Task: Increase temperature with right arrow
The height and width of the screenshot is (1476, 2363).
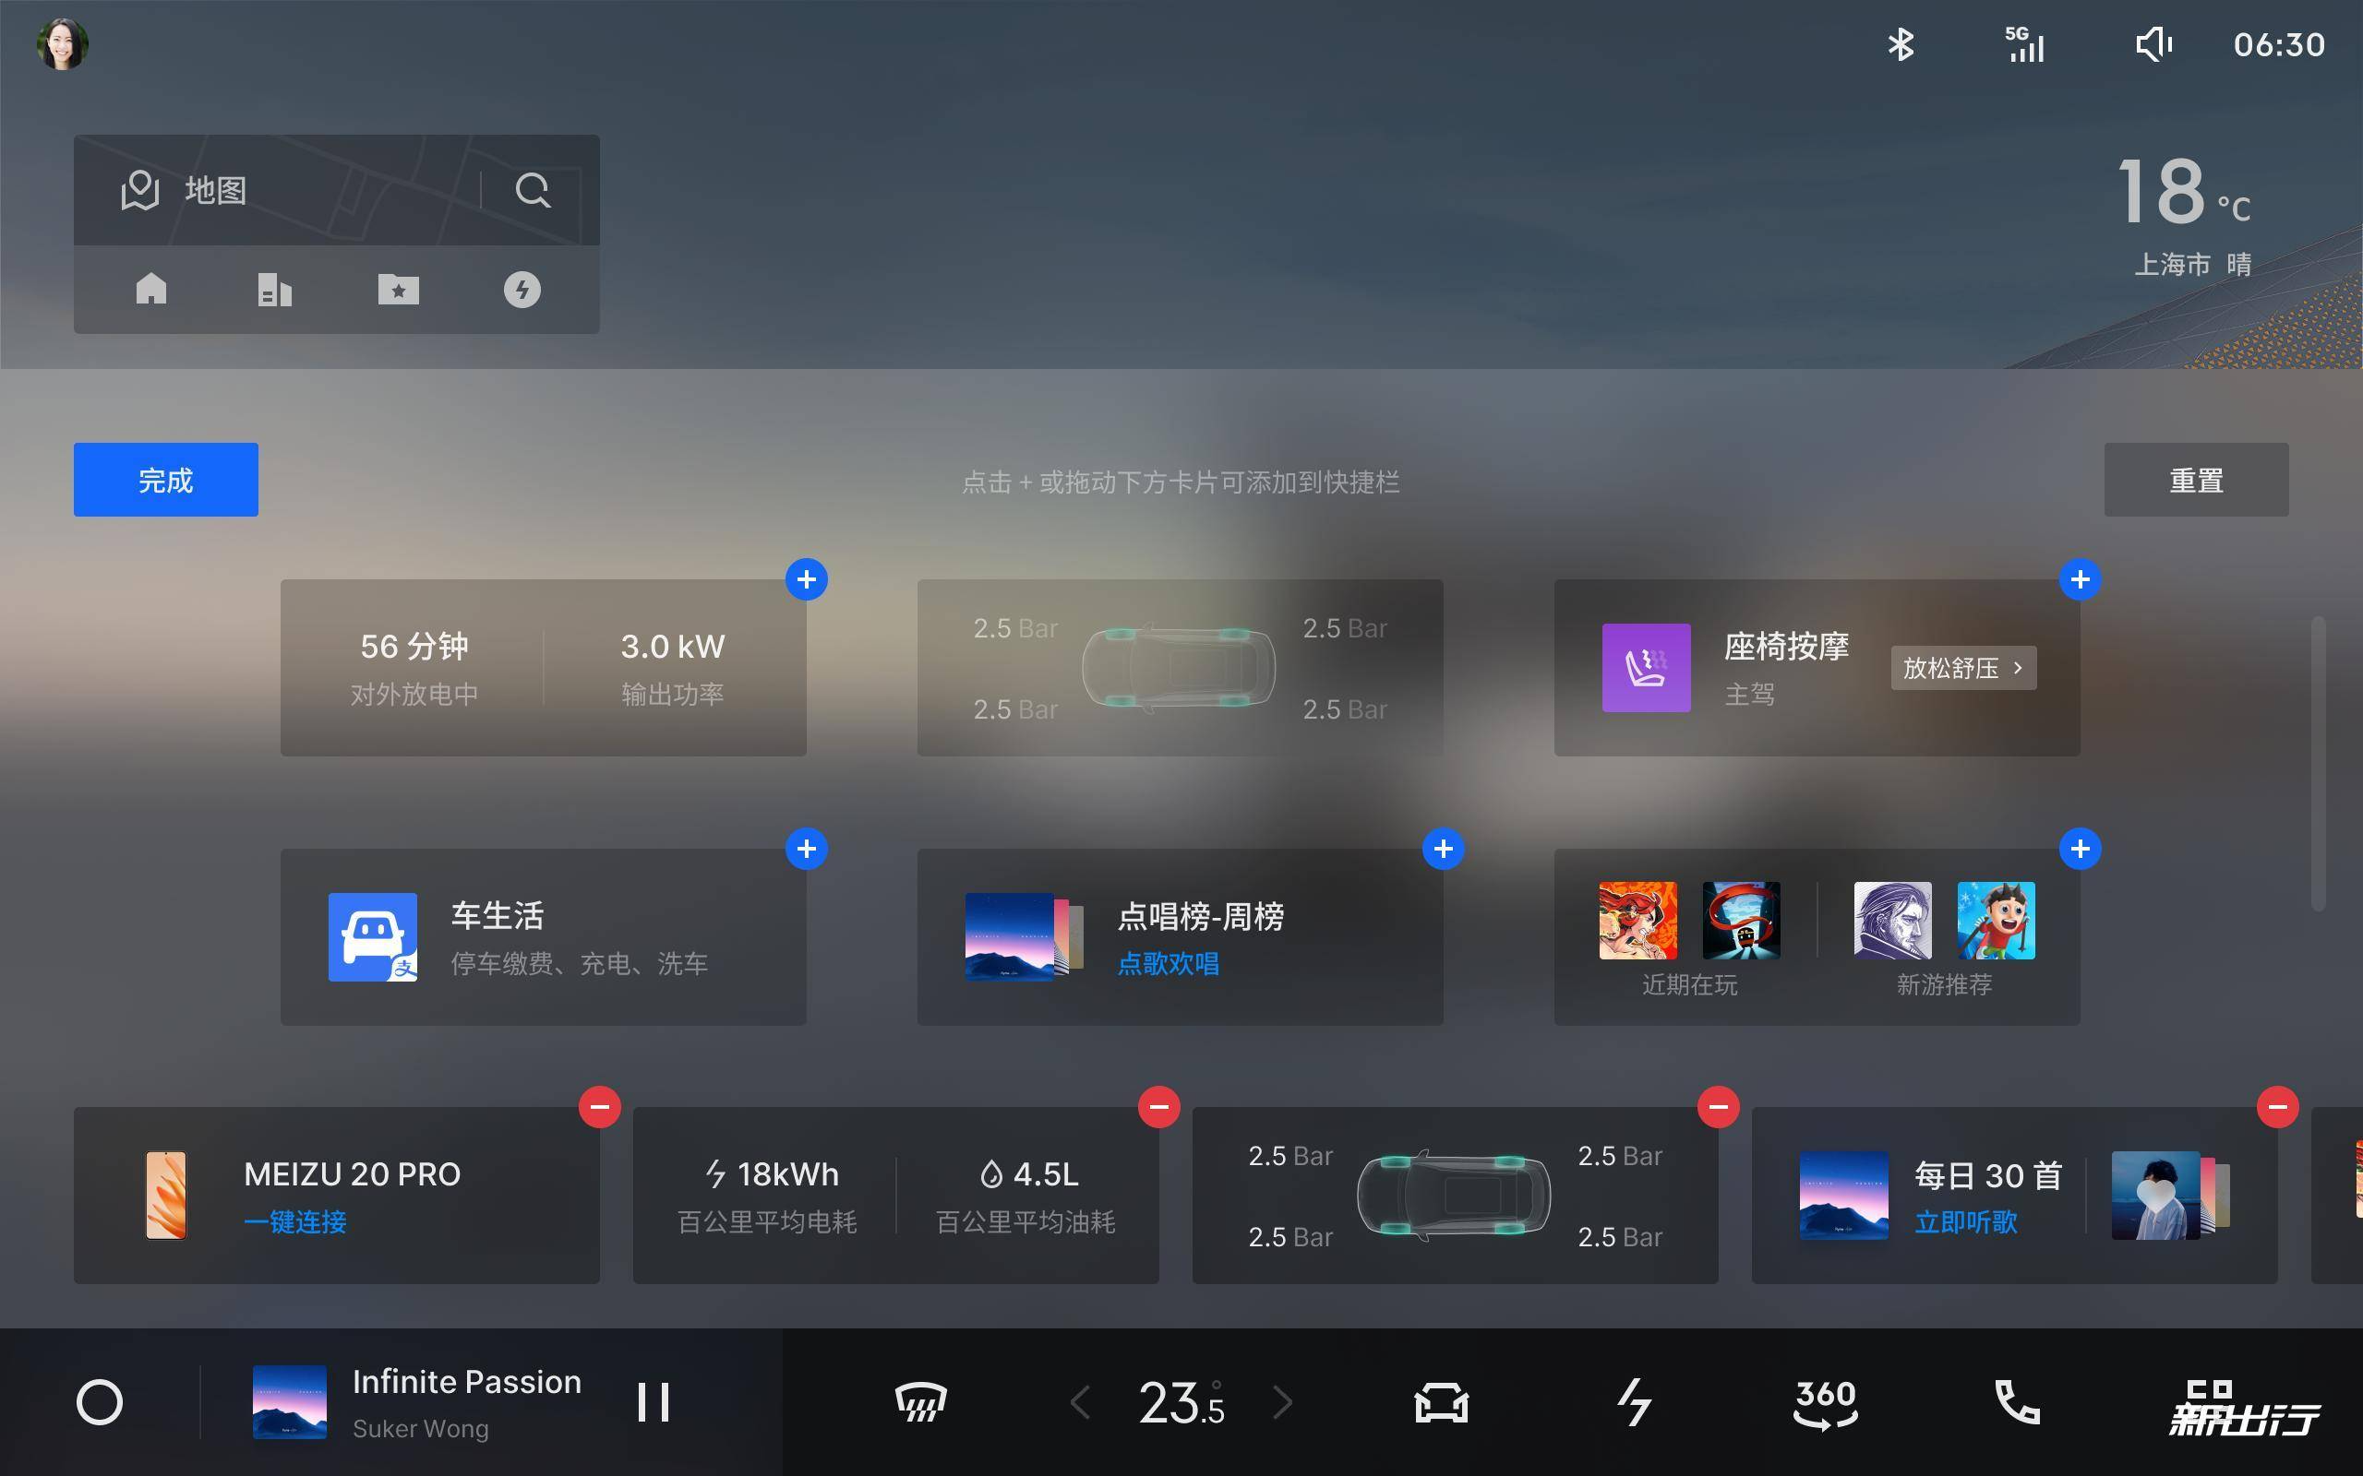Action: coord(1283,1403)
